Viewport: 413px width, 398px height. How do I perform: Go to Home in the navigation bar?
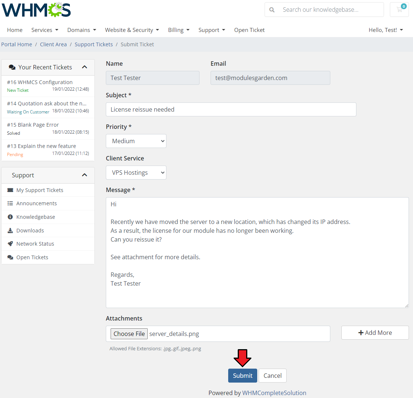point(15,30)
